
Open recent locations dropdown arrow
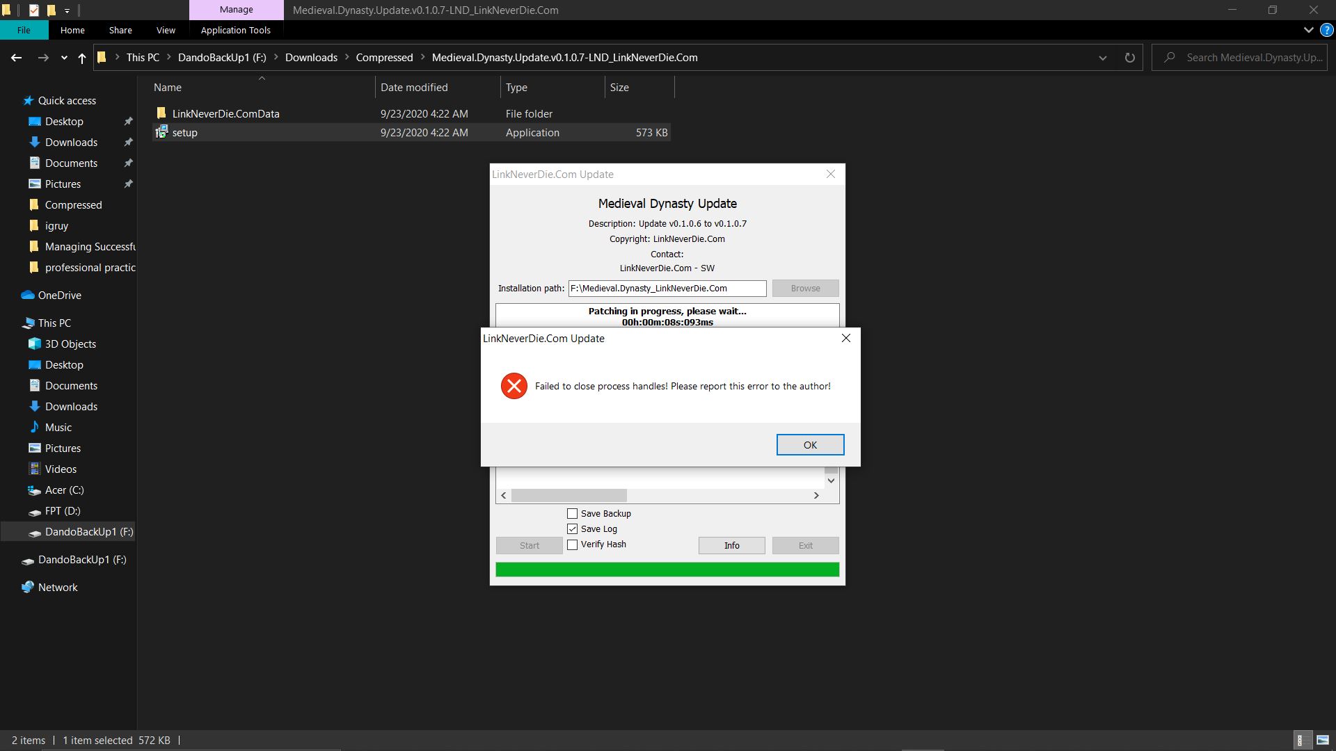click(x=64, y=58)
